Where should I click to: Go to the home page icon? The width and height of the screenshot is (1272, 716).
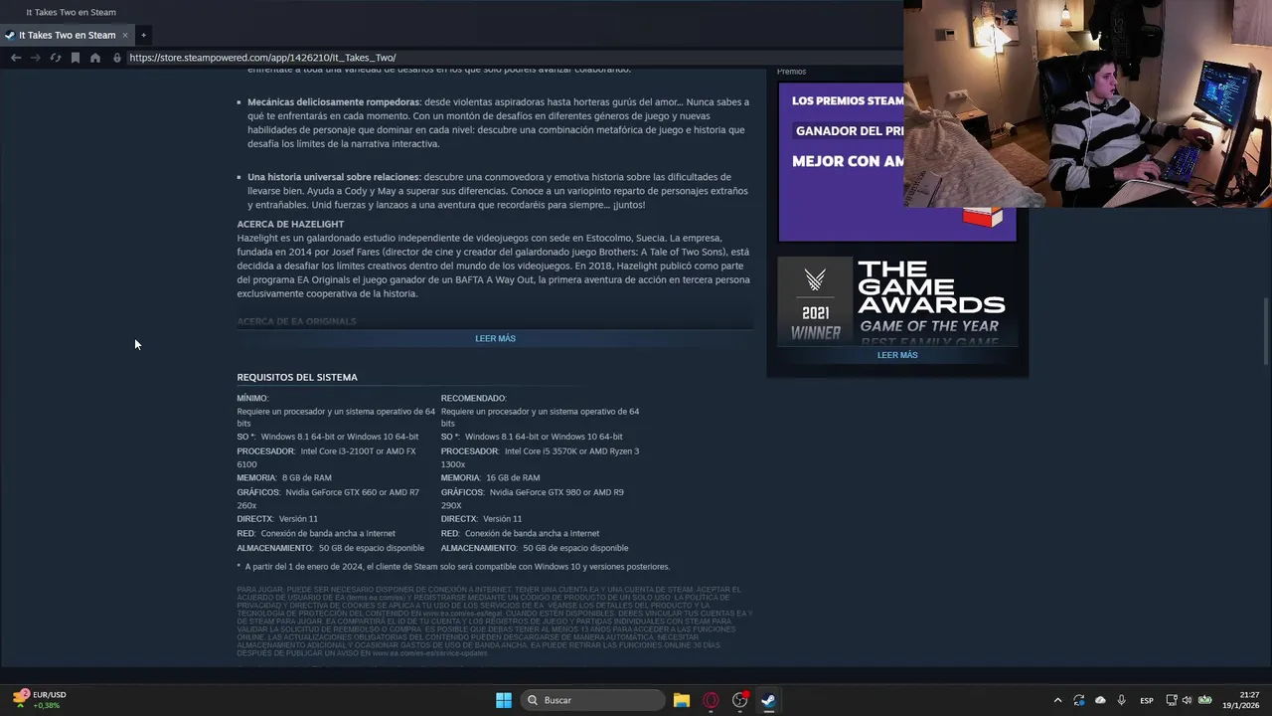pyautogui.click(x=95, y=58)
